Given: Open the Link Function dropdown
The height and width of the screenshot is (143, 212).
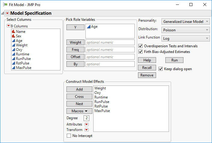Looking at the screenshot, I should (186, 38).
